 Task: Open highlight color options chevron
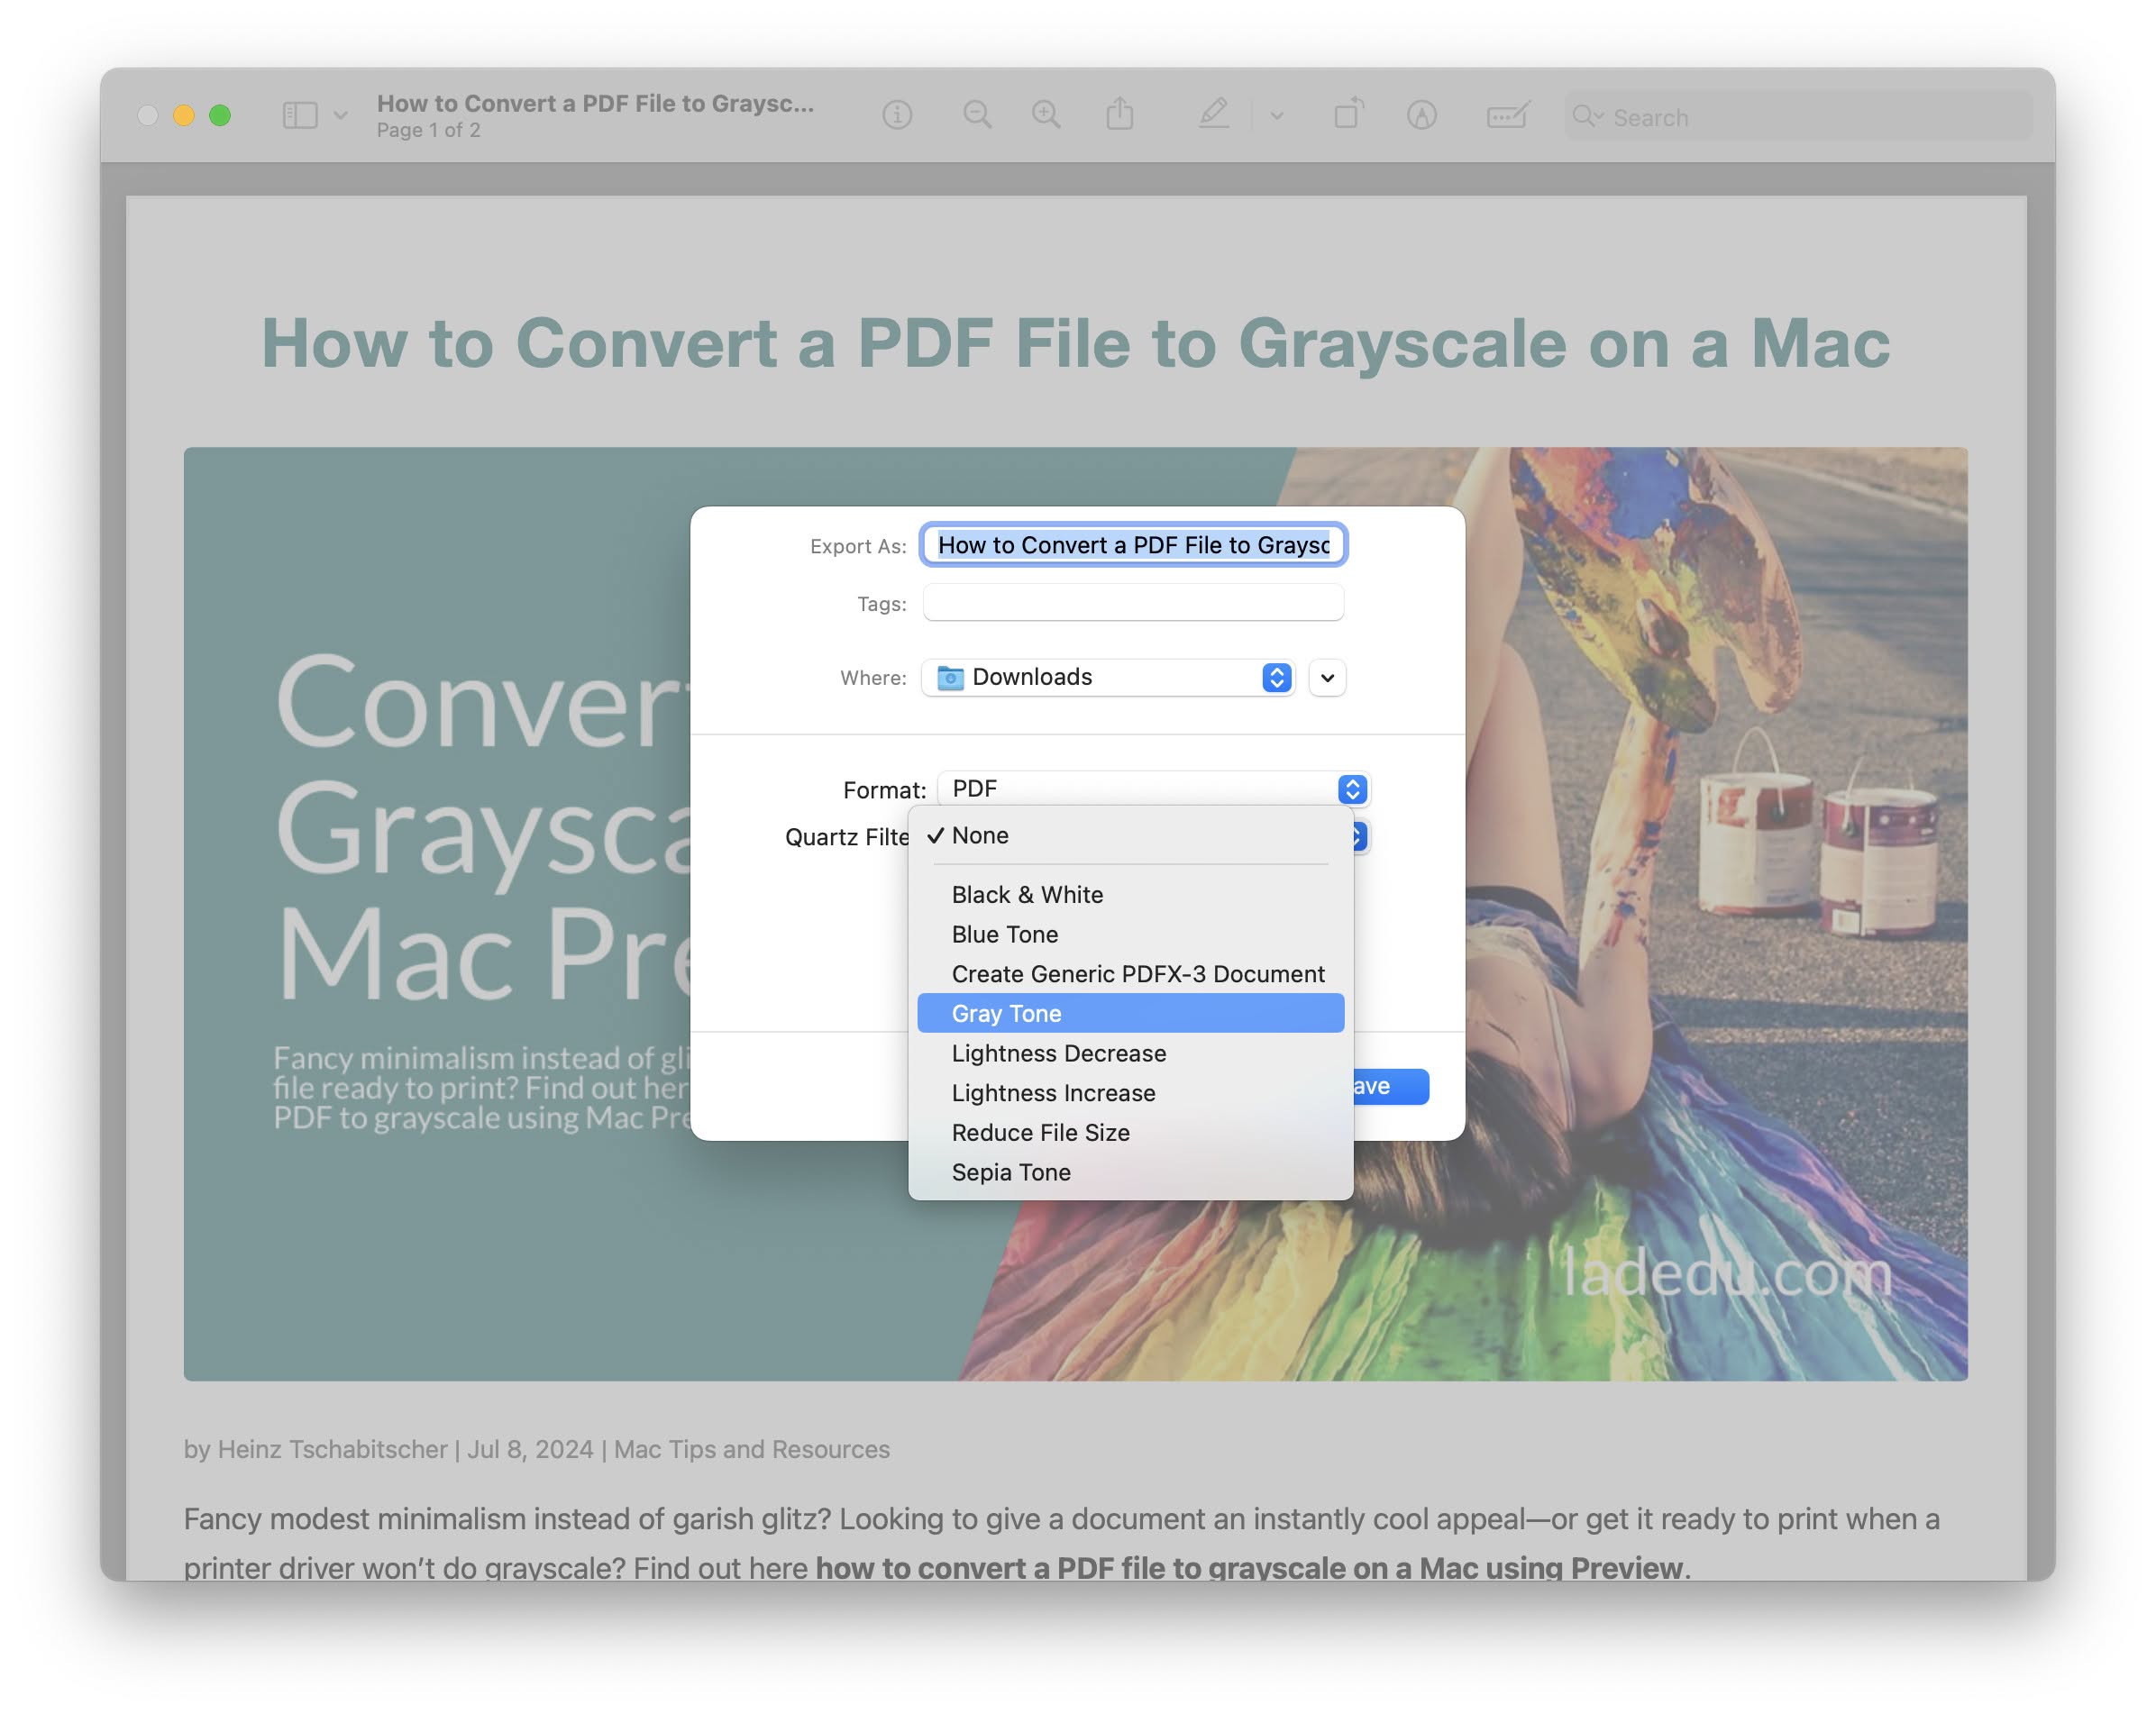pyautogui.click(x=1277, y=116)
